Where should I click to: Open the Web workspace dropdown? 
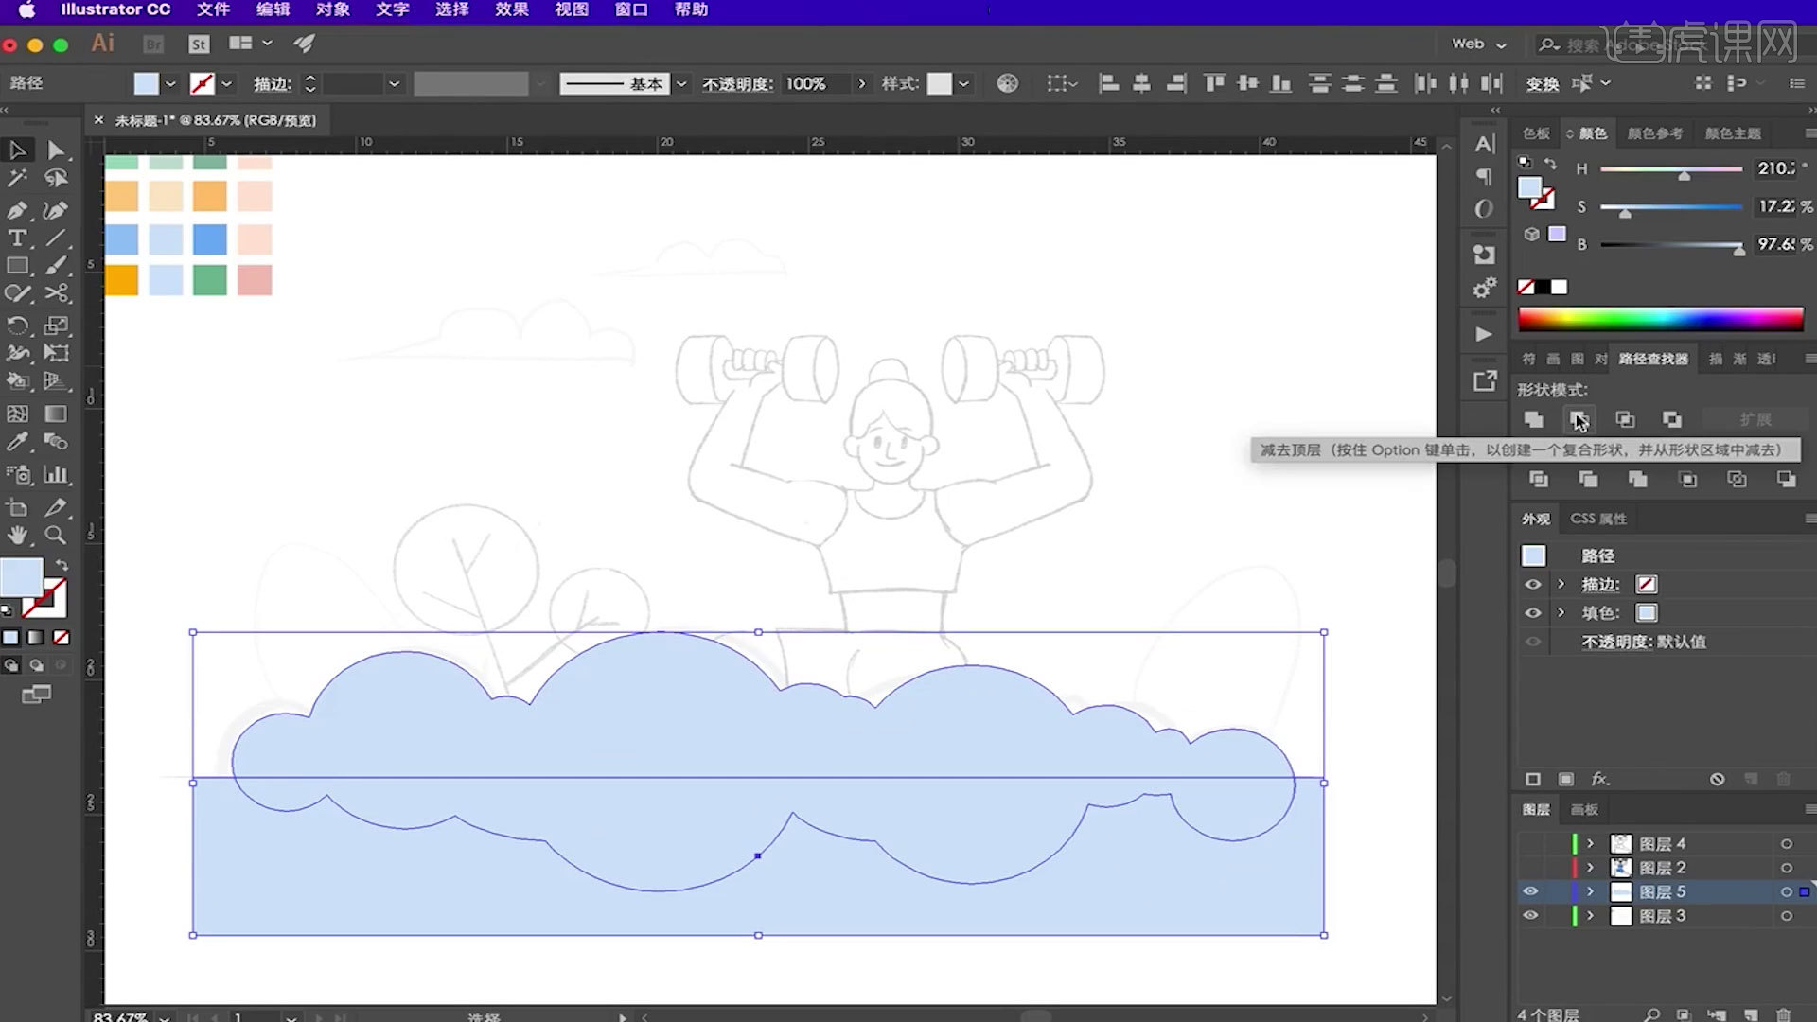1479,44
